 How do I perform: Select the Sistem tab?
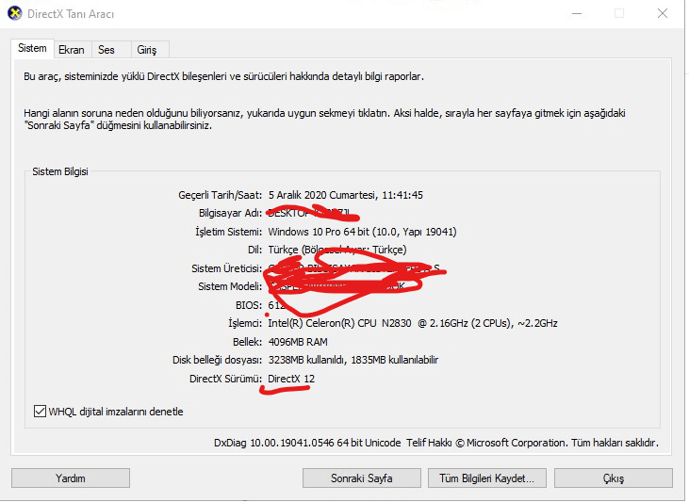coord(32,48)
